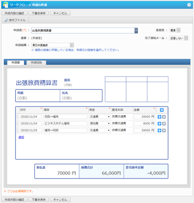Viewport: 194px width, 203px height.
Task: Click bottom 作成内容の確認 button
Action: pyautogui.click(x=14, y=199)
